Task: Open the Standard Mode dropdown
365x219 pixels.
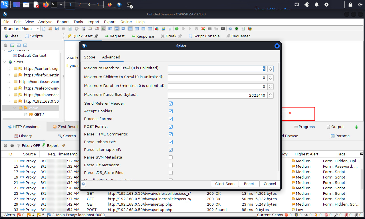Action: pos(21,29)
